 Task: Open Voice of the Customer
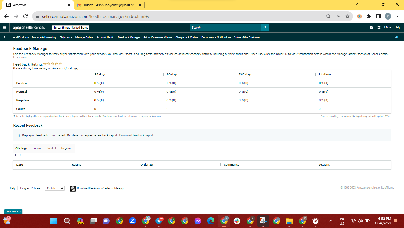[247, 37]
